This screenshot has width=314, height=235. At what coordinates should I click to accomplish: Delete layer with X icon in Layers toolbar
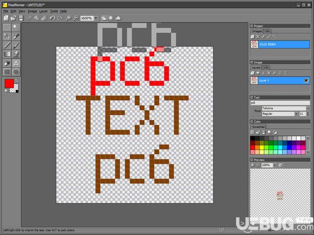pyautogui.click(x=269, y=73)
